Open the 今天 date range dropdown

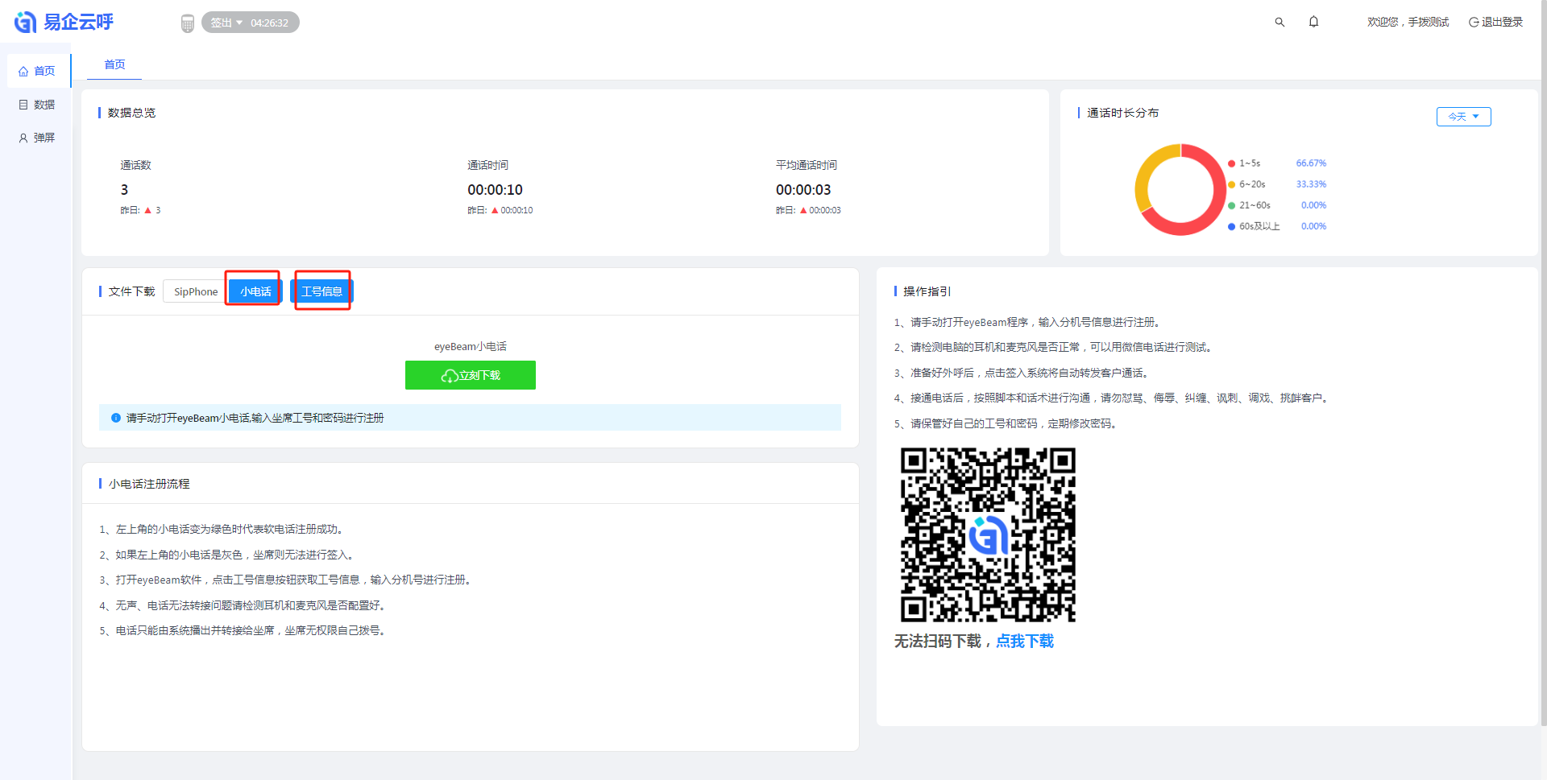point(1463,117)
